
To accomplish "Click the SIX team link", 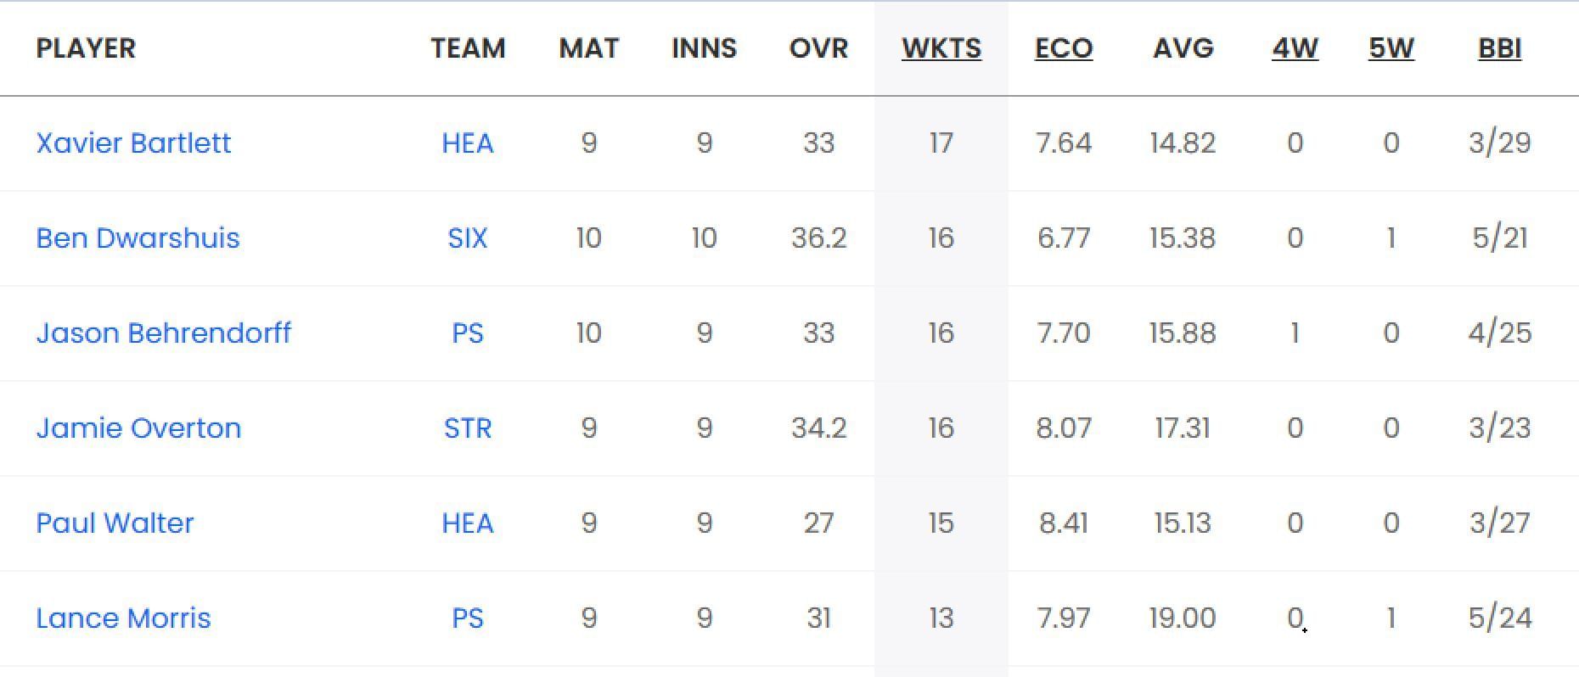I will click(x=467, y=238).
